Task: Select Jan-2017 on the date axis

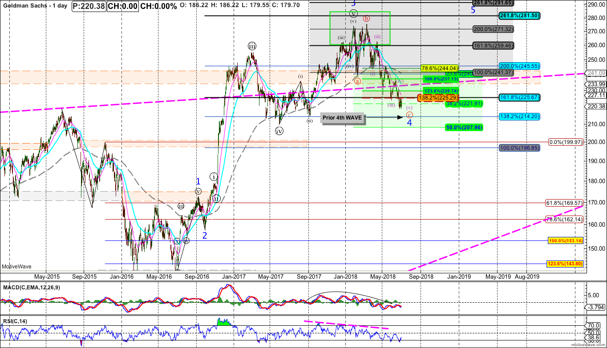Action: (234, 276)
